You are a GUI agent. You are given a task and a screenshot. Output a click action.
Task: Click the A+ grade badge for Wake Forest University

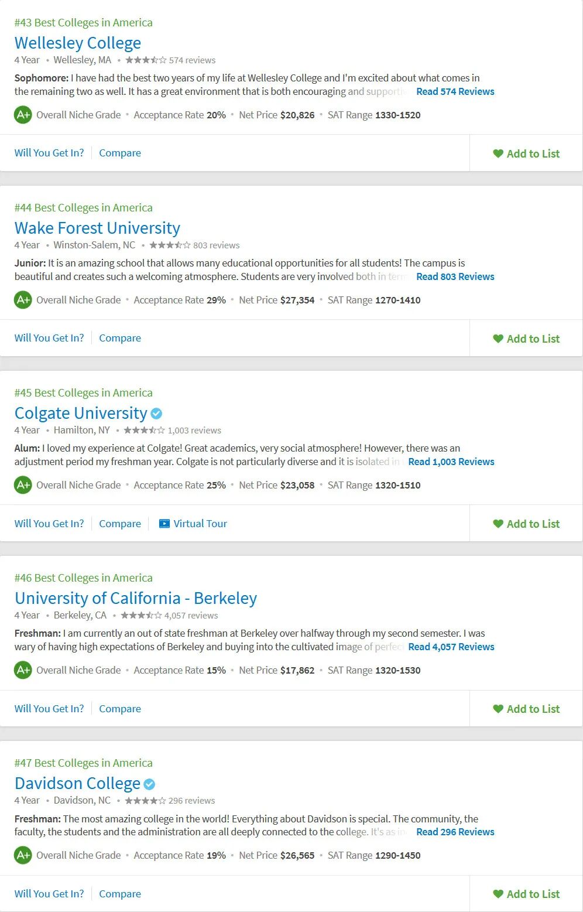point(23,300)
